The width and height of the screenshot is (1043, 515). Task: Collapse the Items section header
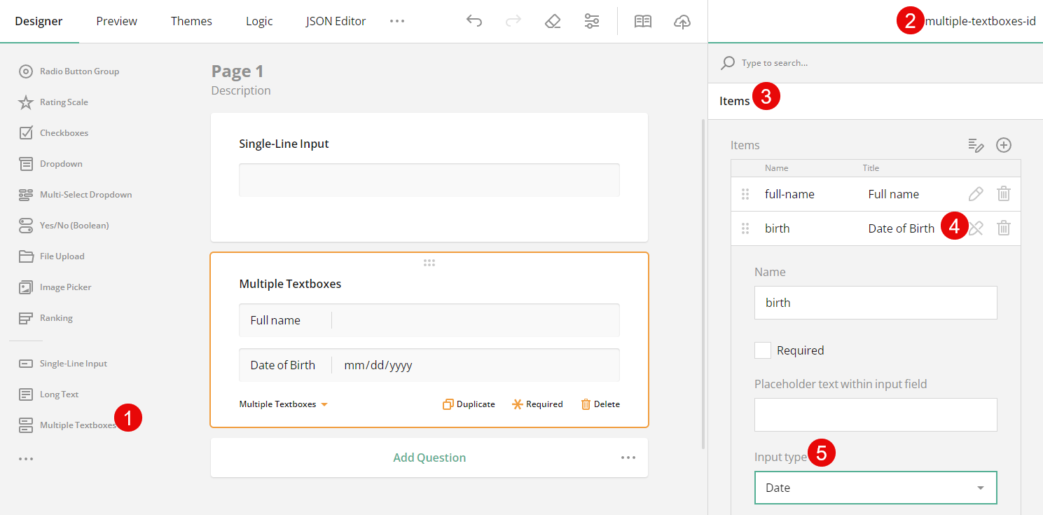733,100
